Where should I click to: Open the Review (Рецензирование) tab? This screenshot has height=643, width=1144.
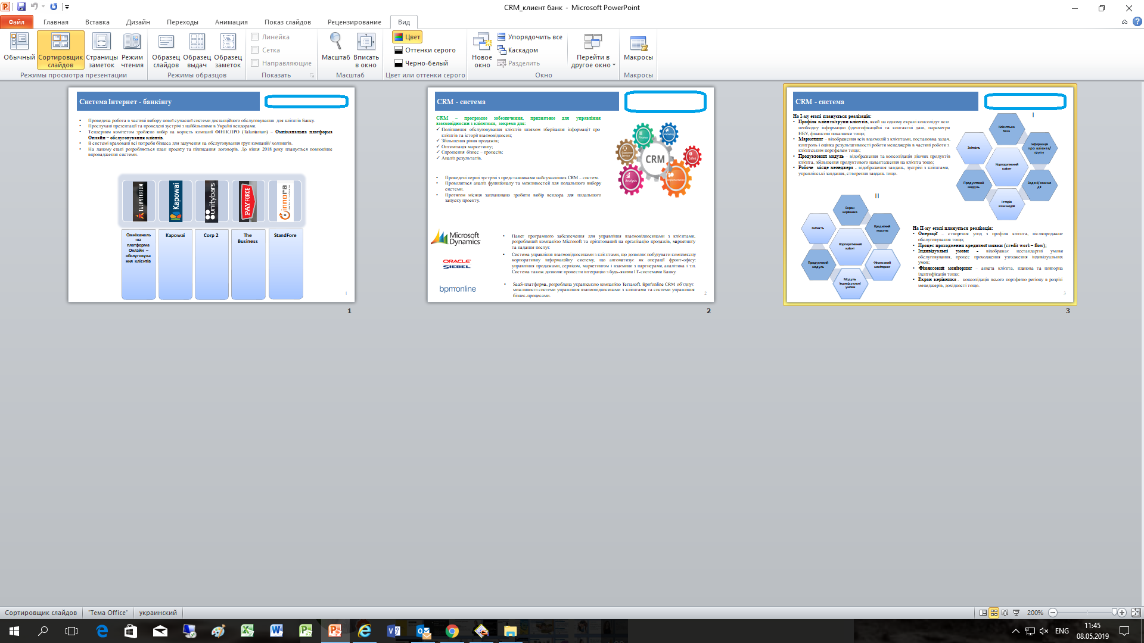(x=354, y=22)
